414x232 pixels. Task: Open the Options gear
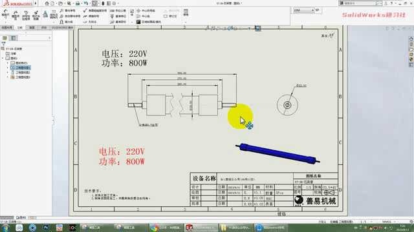[x=114, y=3]
